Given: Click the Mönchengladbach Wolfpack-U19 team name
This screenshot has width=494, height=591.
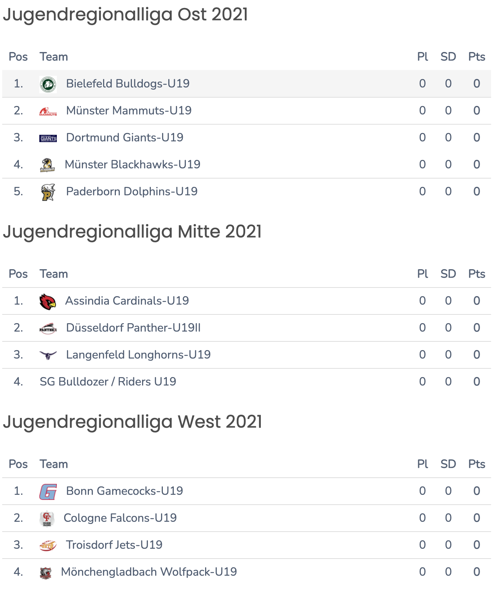Looking at the screenshot, I should [149, 572].
